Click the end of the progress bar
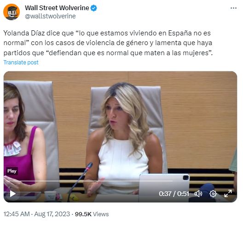The height and width of the screenshot is (230, 243). click(x=233, y=181)
